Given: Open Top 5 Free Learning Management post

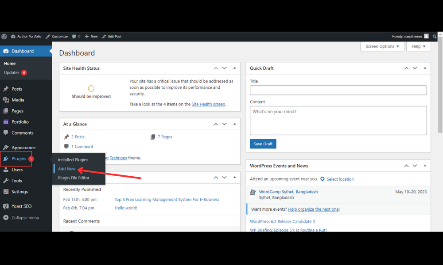Looking at the screenshot, I should coord(167,199).
